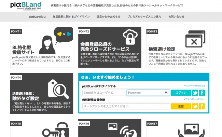Click the woman silhouette icon in POINT1
The height and width of the screenshot is (137, 222).
tap(47, 45)
